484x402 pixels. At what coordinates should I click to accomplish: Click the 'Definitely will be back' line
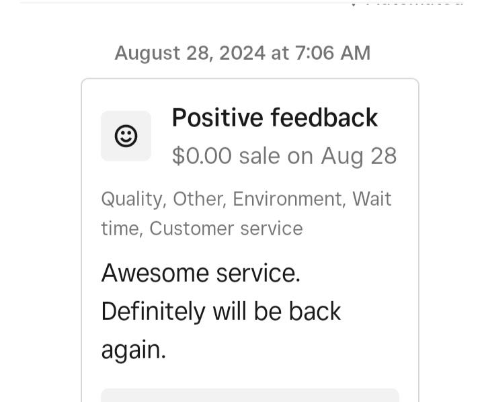pyautogui.click(x=221, y=311)
